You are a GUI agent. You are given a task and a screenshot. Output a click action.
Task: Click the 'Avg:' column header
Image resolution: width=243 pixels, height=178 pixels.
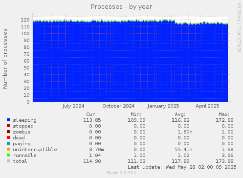(180, 114)
